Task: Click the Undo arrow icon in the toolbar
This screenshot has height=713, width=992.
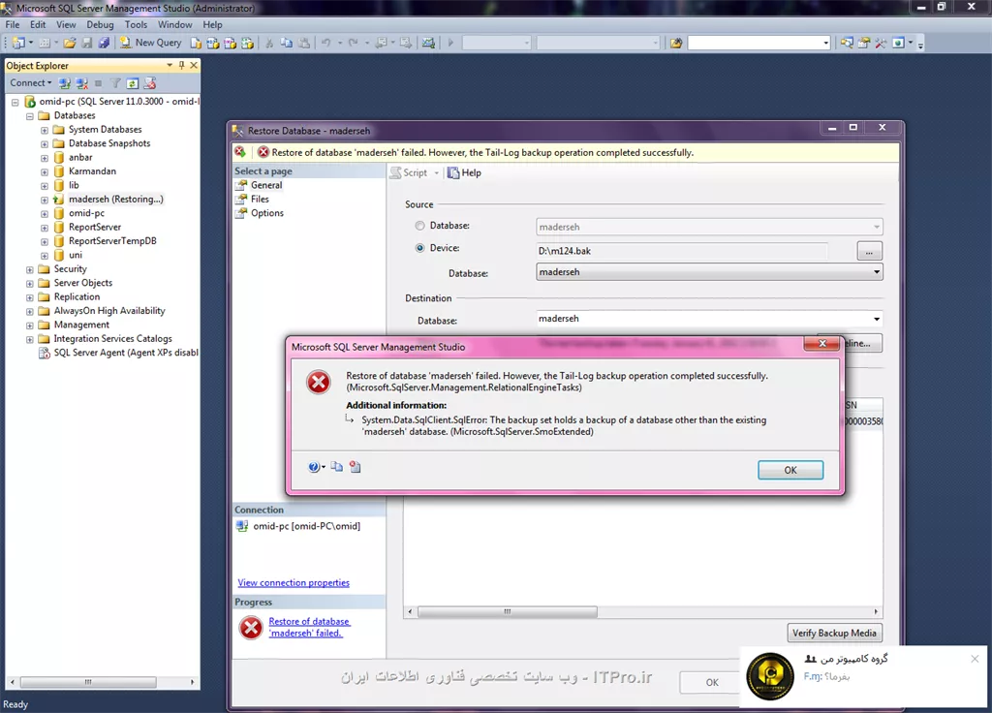Action: click(325, 43)
